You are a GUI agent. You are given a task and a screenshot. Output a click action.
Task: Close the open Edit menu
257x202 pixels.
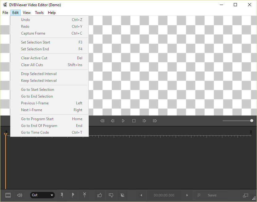coord(15,13)
